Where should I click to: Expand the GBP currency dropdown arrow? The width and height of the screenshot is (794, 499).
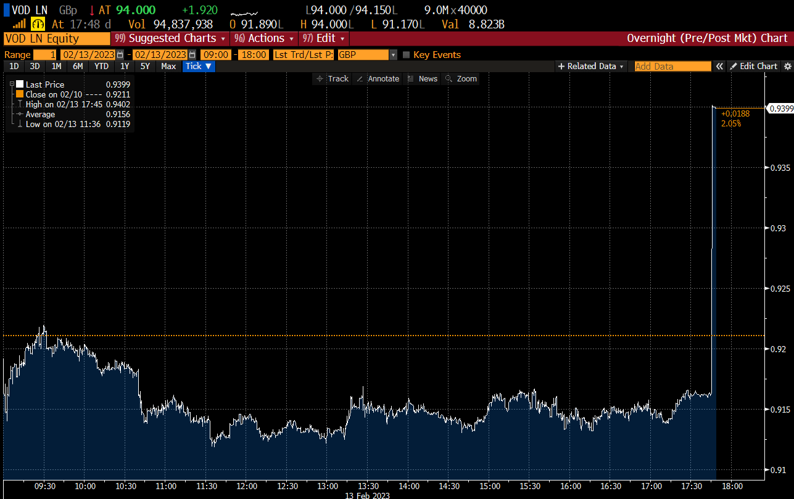(x=393, y=55)
